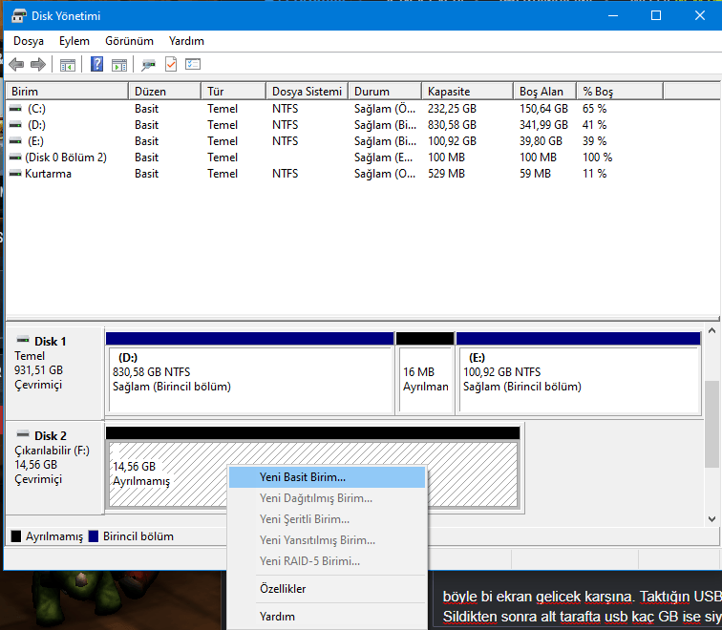The image size is (722, 630).
Task: Click the drive icon beside (C:)
Action: (x=15, y=109)
